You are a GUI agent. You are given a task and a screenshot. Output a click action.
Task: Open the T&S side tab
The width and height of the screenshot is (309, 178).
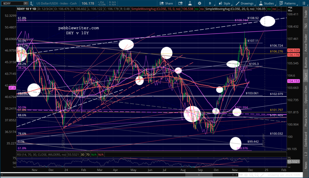306,26
